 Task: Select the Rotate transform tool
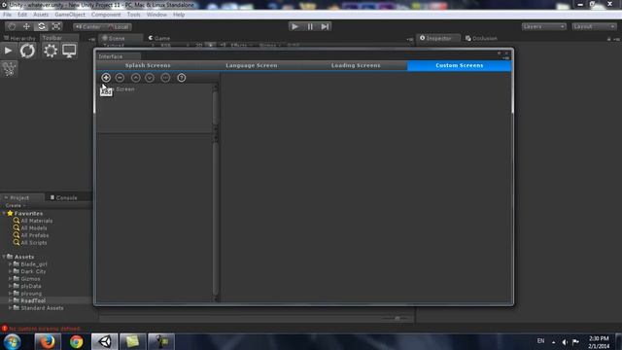click(x=41, y=26)
